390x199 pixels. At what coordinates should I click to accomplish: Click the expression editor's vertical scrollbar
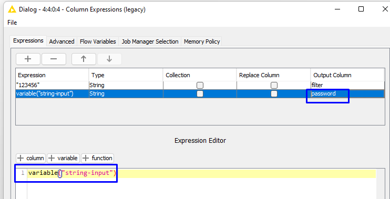(380, 184)
